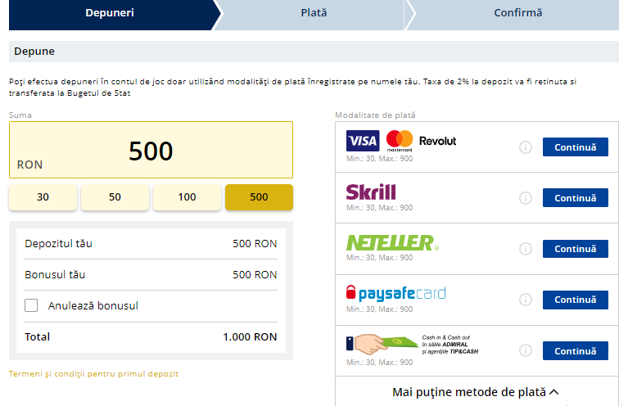Show Neteller payment info icon
Image resolution: width=628 pixels, height=406 pixels.
coord(526,249)
